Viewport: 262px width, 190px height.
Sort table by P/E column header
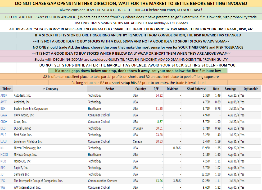156,89
